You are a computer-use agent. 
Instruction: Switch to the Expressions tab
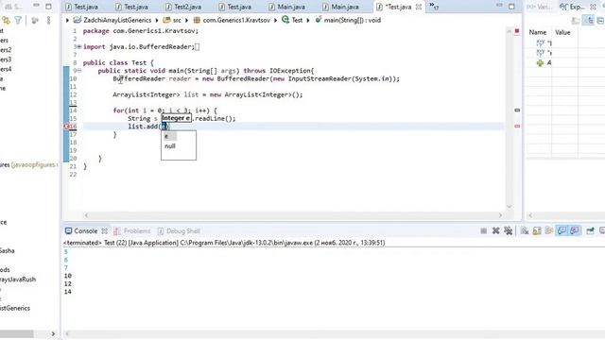[x=573, y=7]
